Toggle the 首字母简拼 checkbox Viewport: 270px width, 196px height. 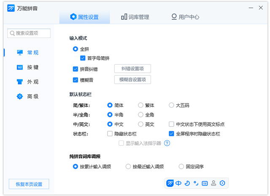coord(83,58)
